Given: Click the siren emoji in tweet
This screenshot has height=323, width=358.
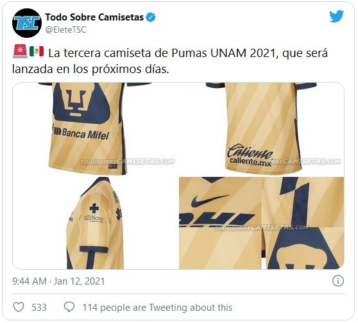Looking at the screenshot, I should tap(20, 51).
